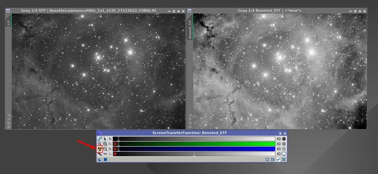Click the square-in-brackets icon in STF window sidebar

[x=9, y=119]
